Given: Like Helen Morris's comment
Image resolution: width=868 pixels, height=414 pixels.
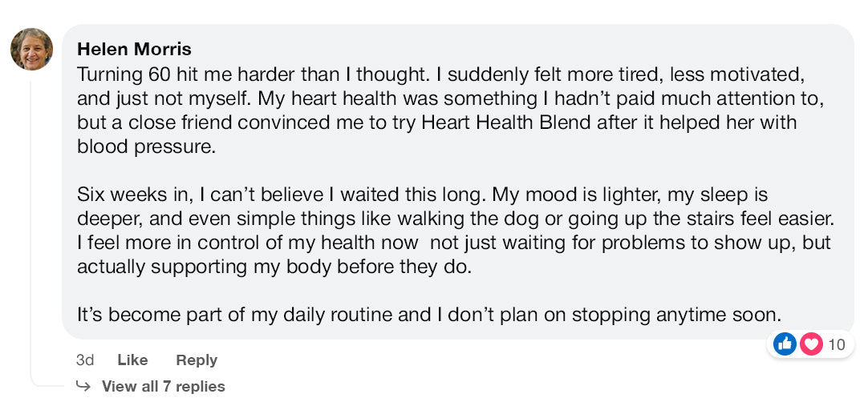Looking at the screenshot, I should (132, 360).
